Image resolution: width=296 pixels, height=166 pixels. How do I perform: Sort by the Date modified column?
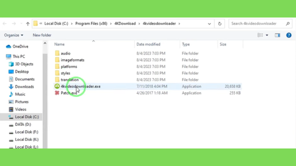(x=148, y=44)
